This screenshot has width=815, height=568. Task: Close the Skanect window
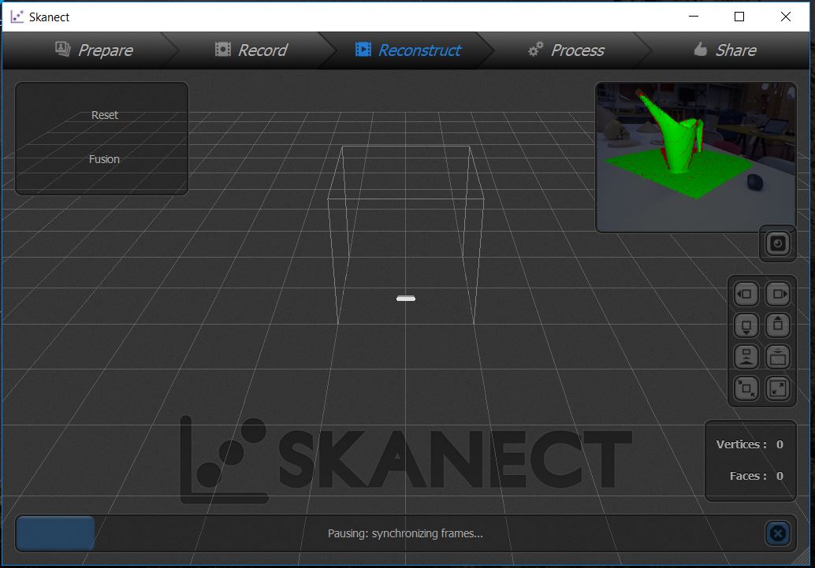click(786, 17)
